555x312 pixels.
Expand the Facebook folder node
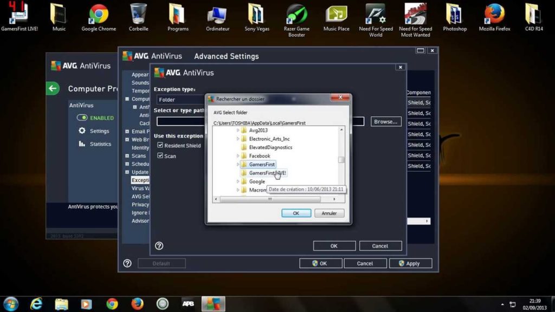238,155
